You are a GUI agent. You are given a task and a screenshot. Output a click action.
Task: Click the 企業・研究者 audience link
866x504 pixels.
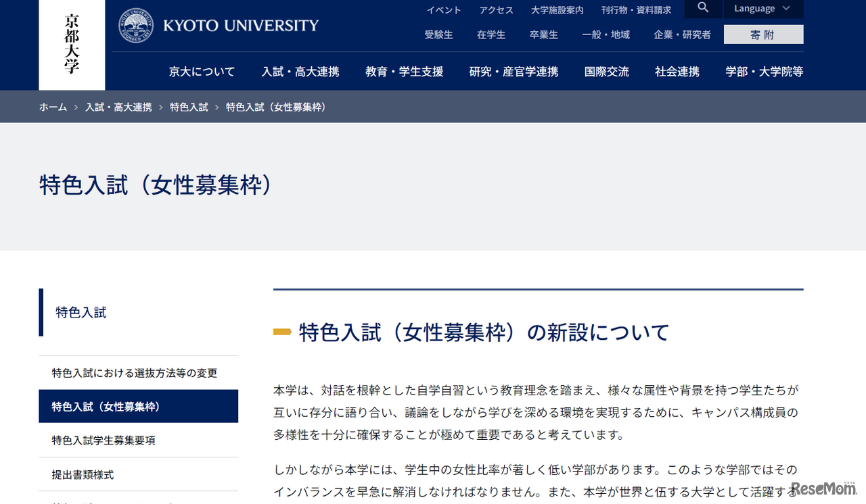(x=682, y=34)
